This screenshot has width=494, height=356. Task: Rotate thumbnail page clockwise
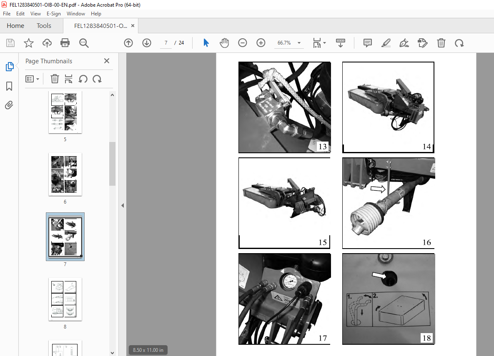pos(97,79)
